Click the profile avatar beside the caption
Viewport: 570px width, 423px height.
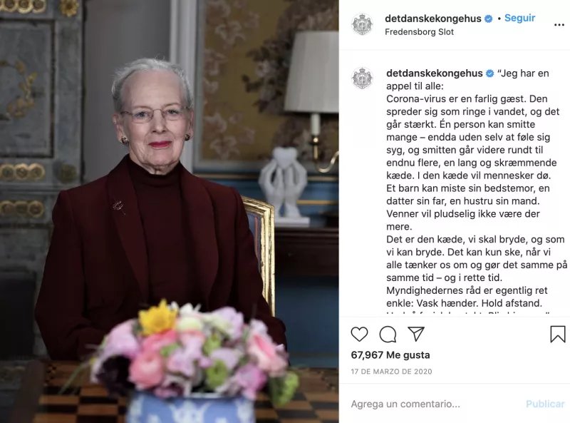[362, 78]
